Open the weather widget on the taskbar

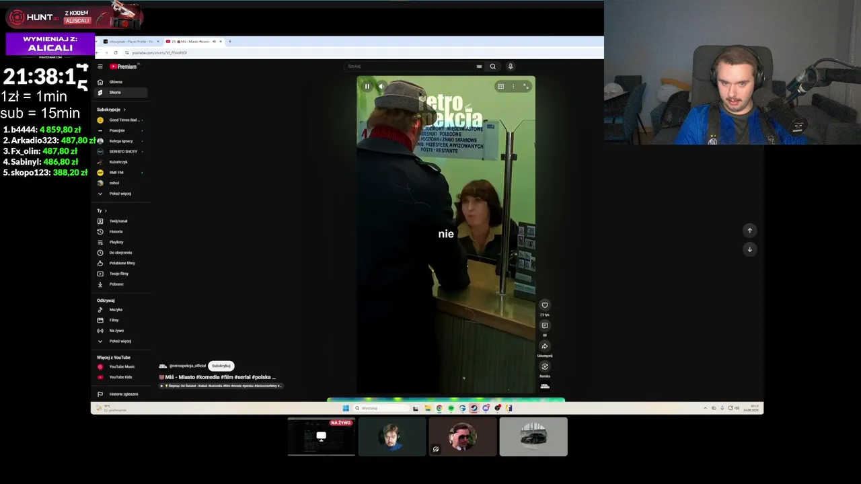111,408
